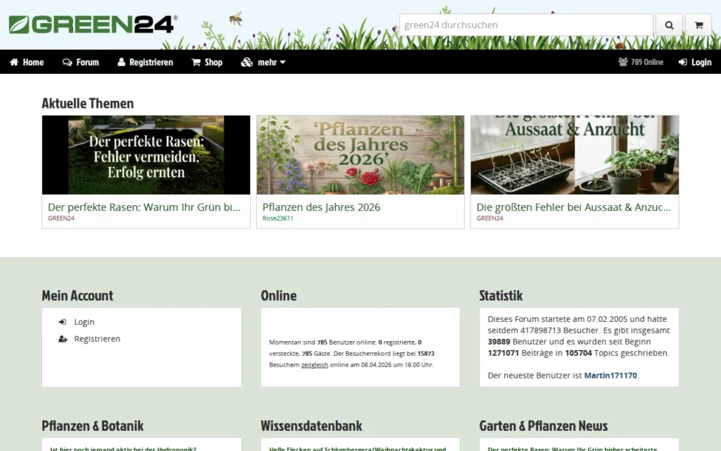
Task: Click the cart icon beside Shop
Action: coord(196,62)
